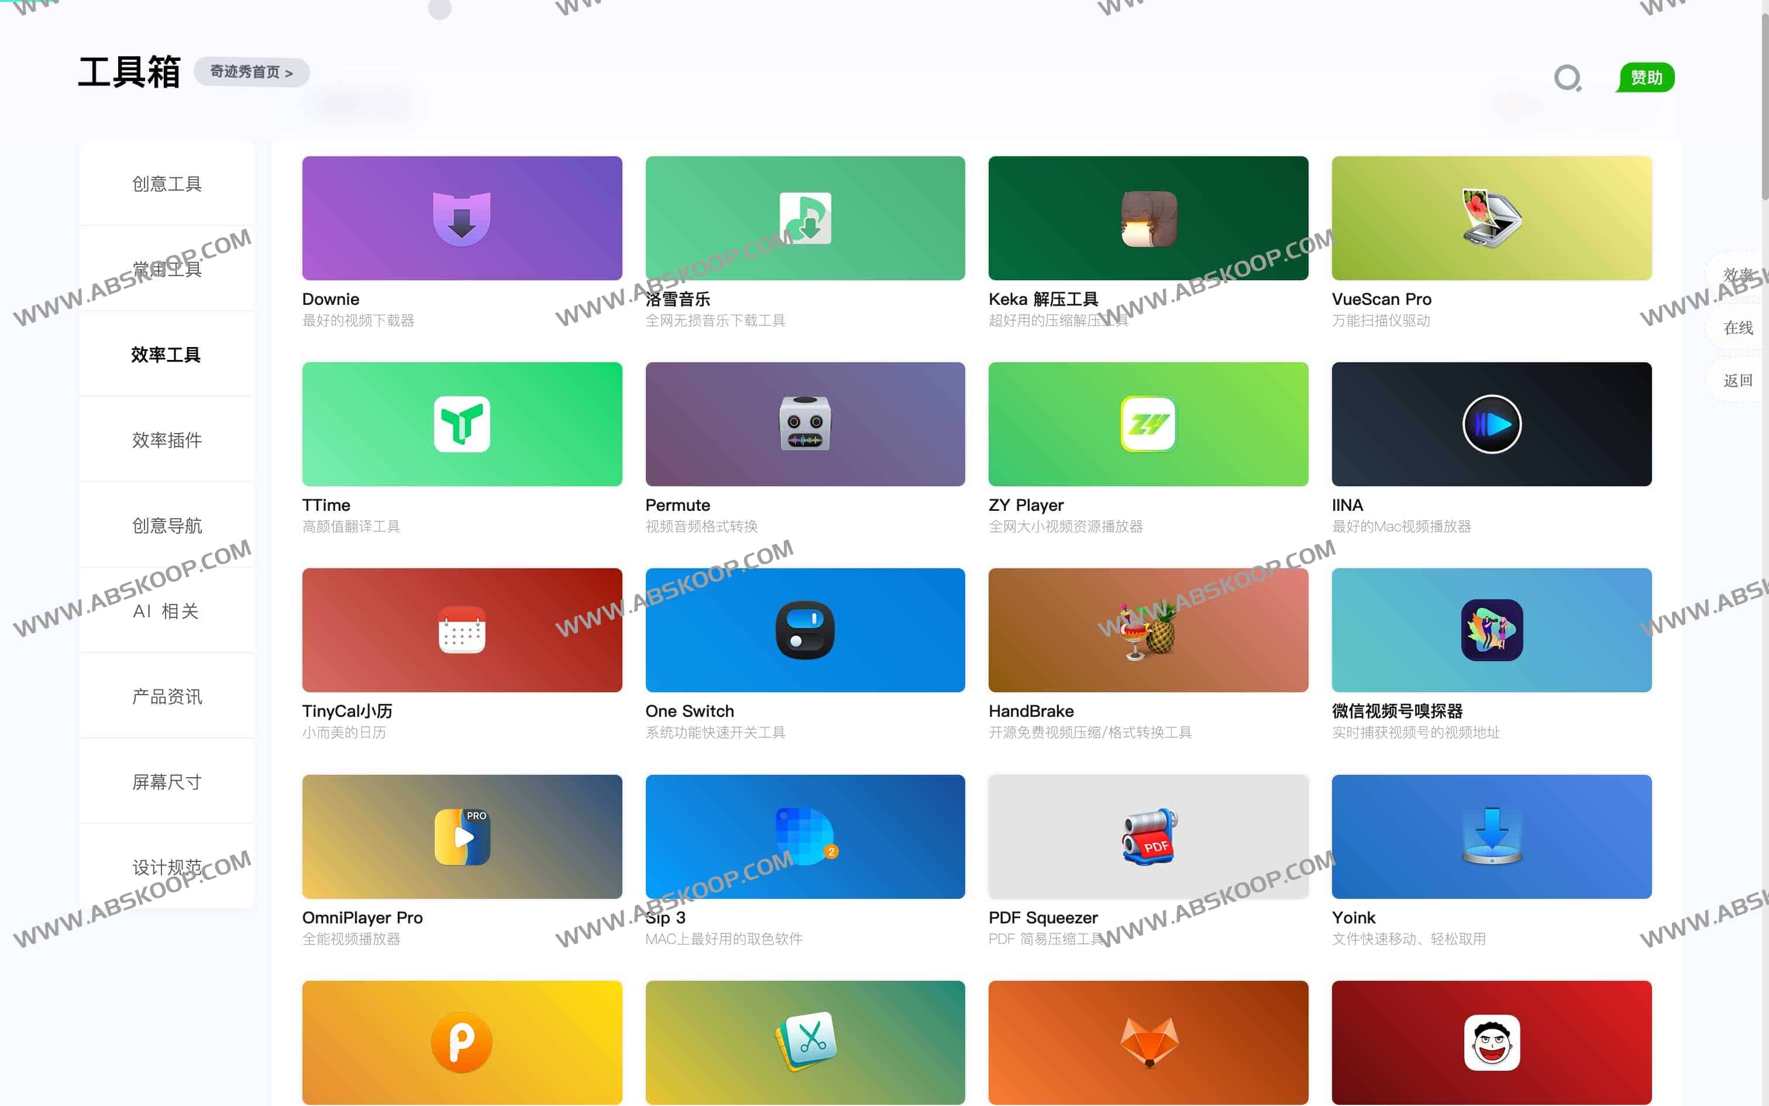
Task: Select the 创意工具 category
Action: (167, 184)
